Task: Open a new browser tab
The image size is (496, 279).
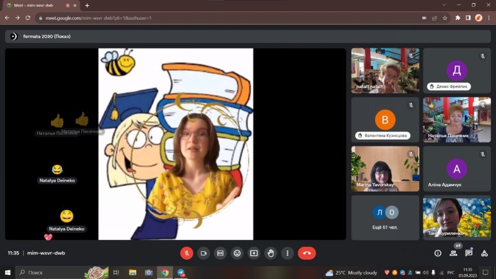Action: 87,6
